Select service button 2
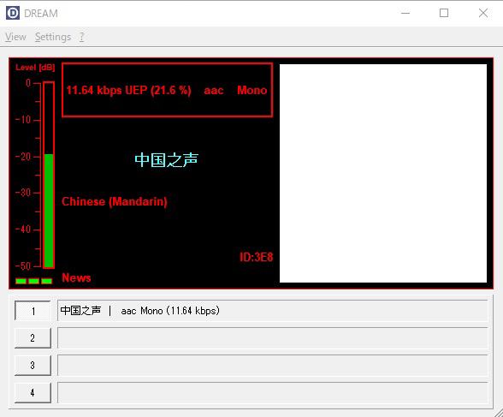Screen dimensions: 503x417 [33, 338]
